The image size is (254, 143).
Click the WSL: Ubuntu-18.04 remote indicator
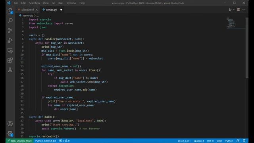click(20, 141)
